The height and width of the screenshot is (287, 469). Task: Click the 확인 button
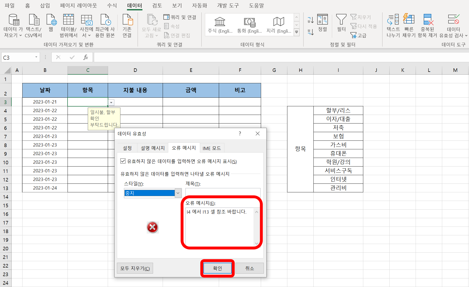pyautogui.click(x=217, y=268)
